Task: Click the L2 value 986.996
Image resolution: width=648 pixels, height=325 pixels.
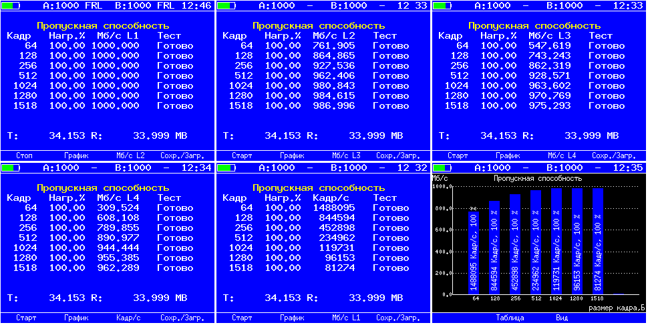Action: click(x=334, y=105)
